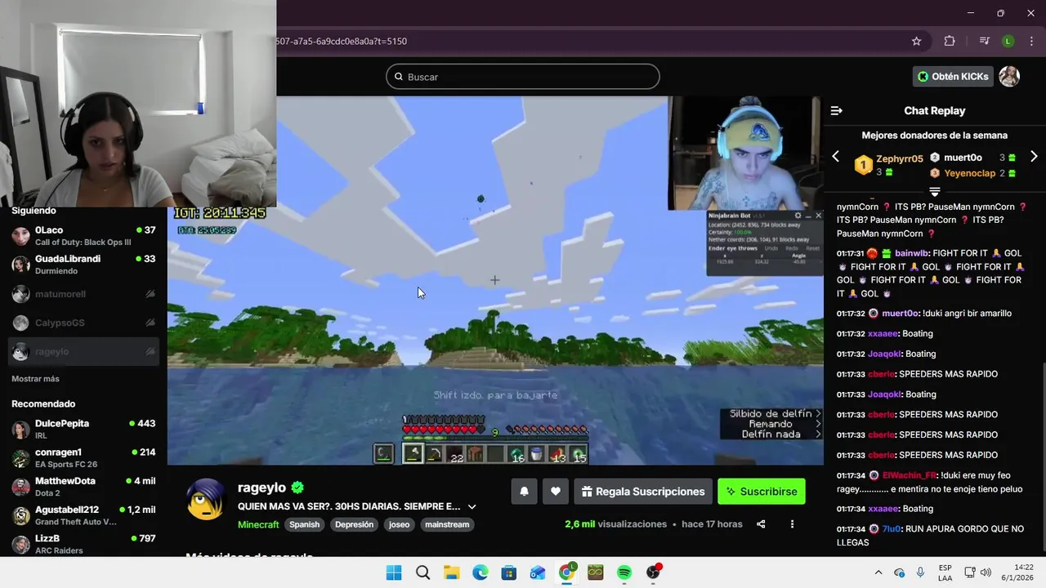Select the Spanish tag
The image size is (1046, 588).
(304, 524)
